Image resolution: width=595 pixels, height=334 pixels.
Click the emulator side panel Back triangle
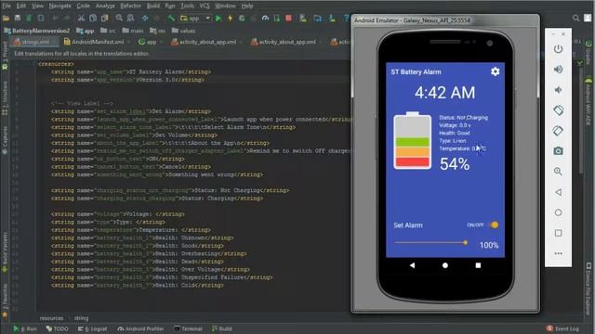pyautogui.click(x=558, y=192)
